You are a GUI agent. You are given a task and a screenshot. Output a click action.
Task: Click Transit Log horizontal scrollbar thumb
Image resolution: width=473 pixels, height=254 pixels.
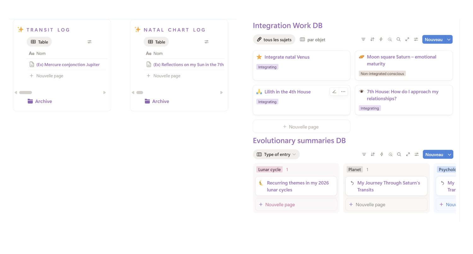pyautogui.click(x=26, y=92)
